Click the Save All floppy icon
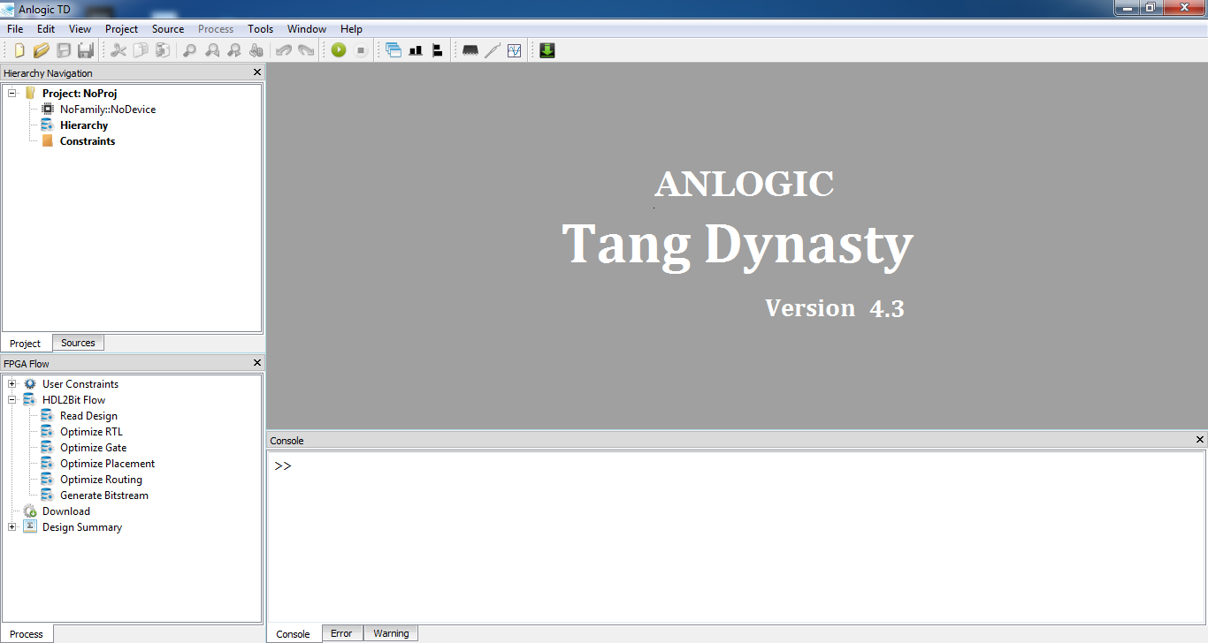Image resolution: width=1208 pixels, height=643 pixels. pos(86,50)
